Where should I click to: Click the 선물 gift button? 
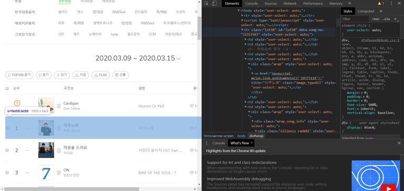(120, 75)
